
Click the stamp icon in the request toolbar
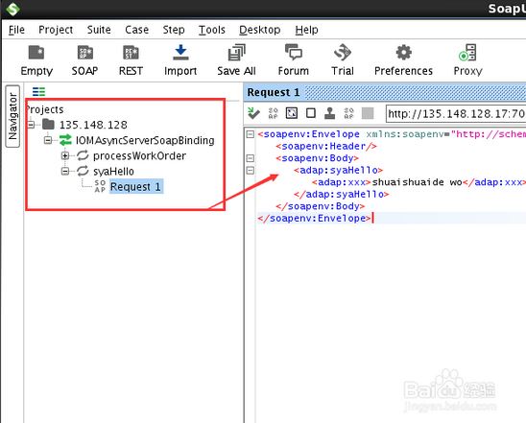(330, 113)
